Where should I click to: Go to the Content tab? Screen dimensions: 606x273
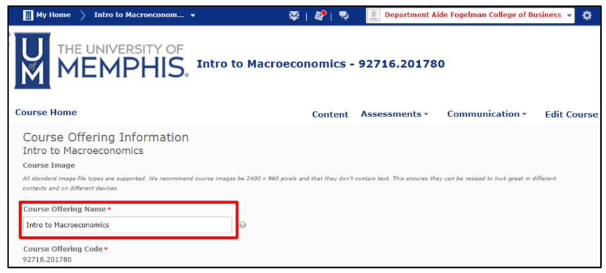point(330,115)
